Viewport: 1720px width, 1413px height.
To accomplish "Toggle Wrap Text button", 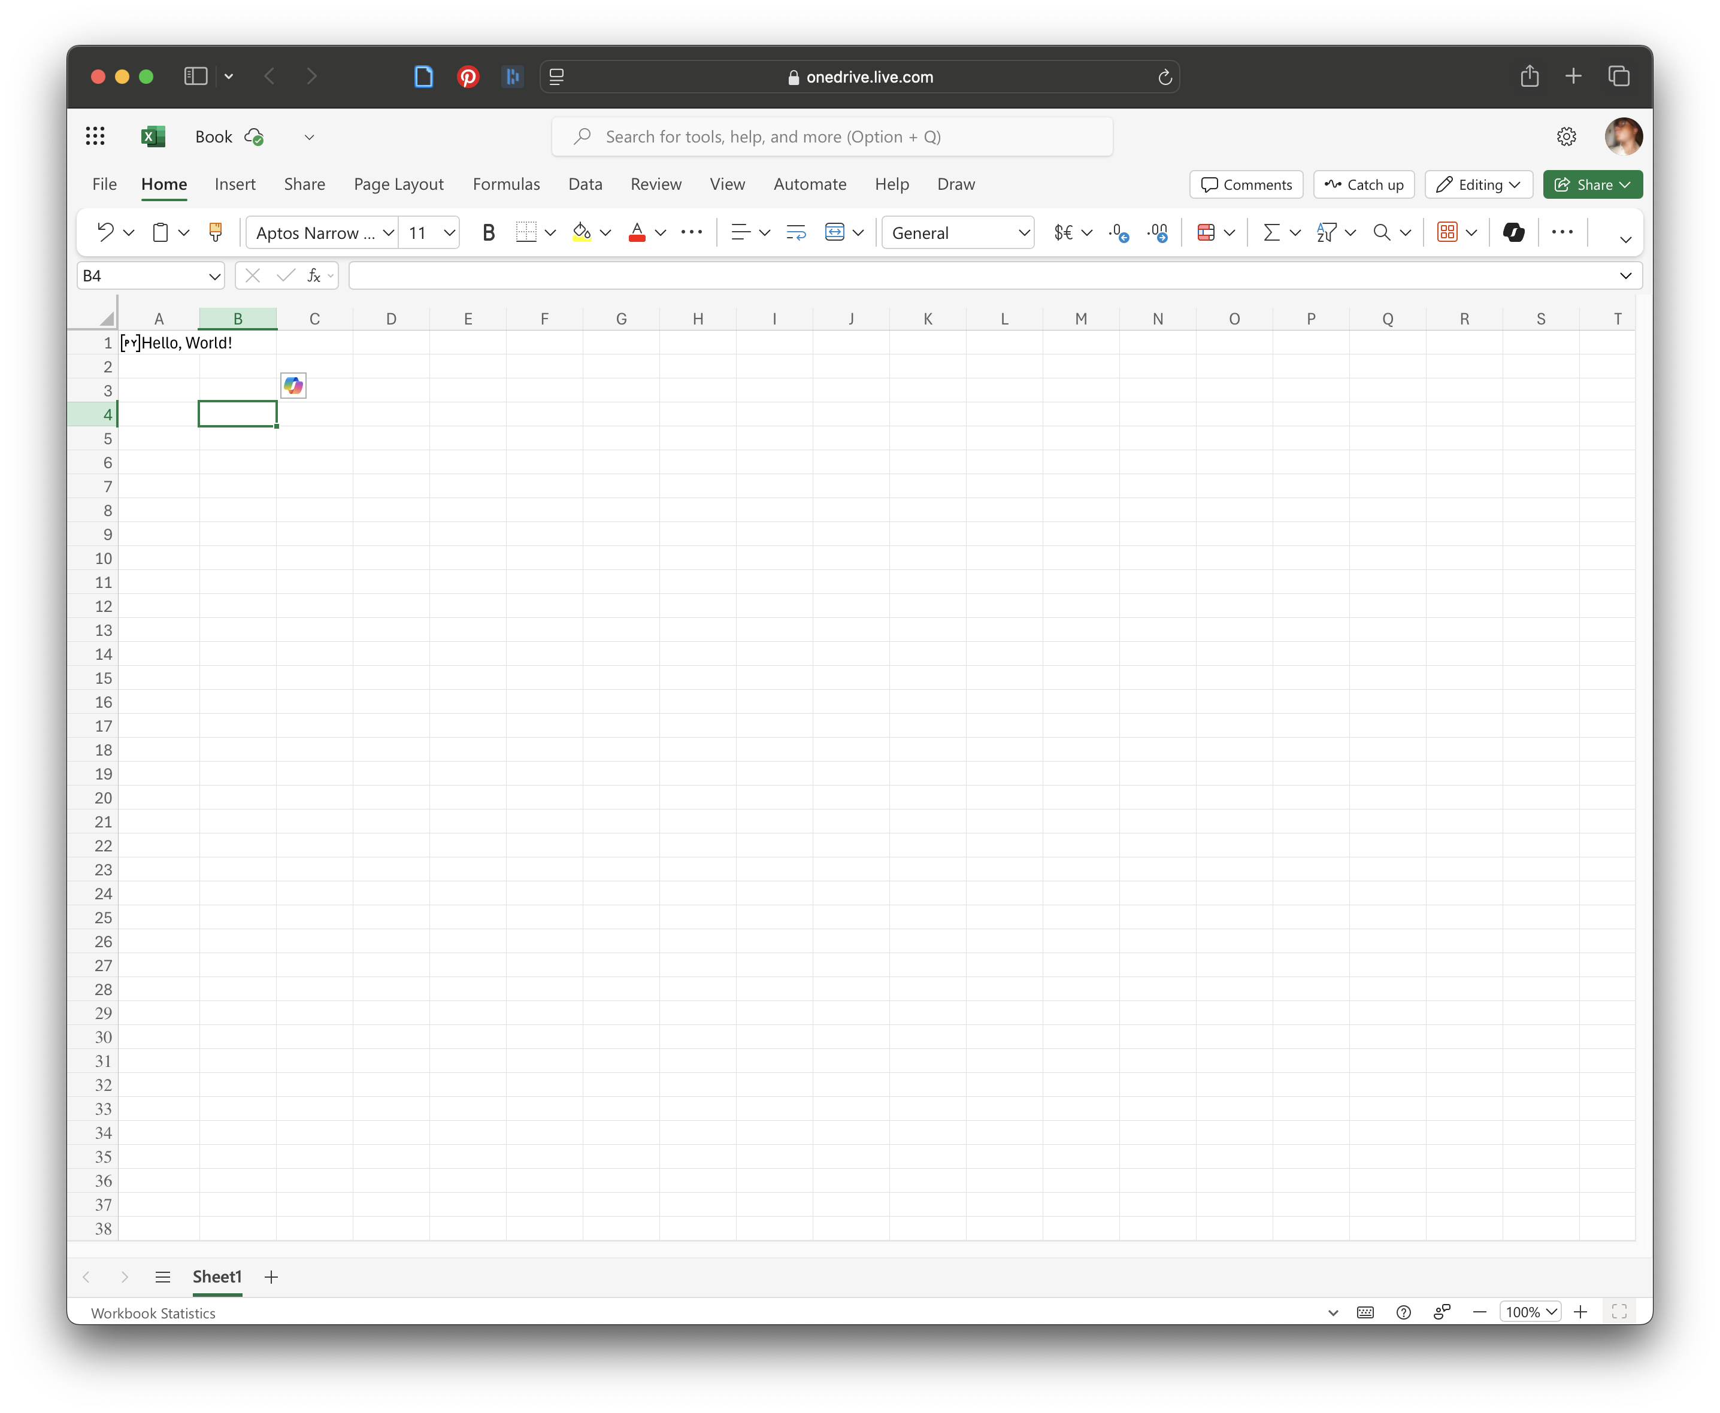I will point(795,233).
